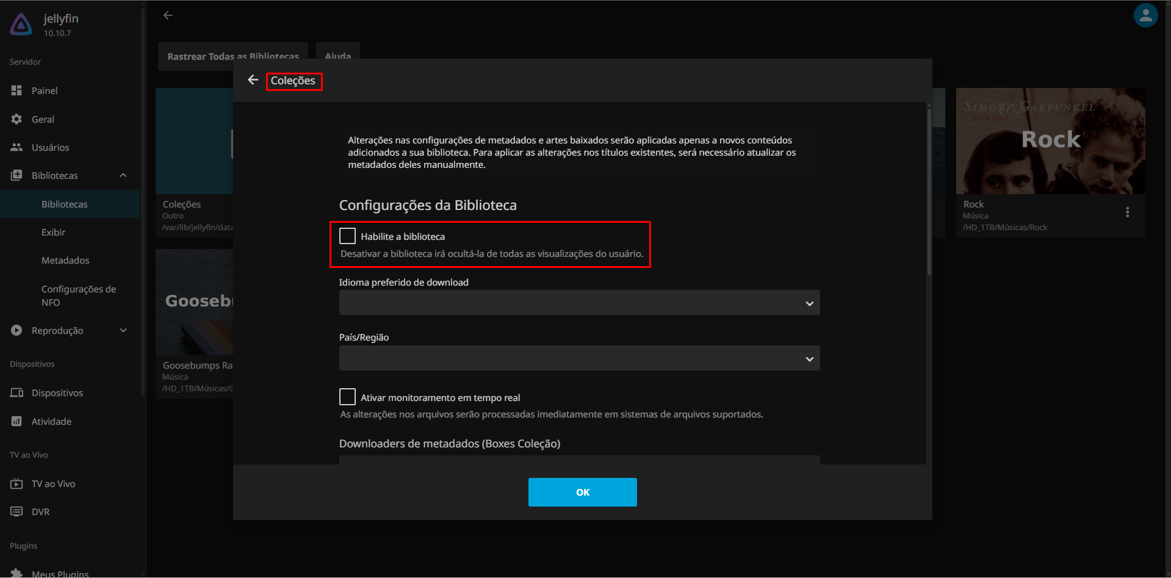This screenshot has width=1171, height=578.
Task: Select Metadados in the sidebar
Action: pyautogui.click(x=65, y=260)
